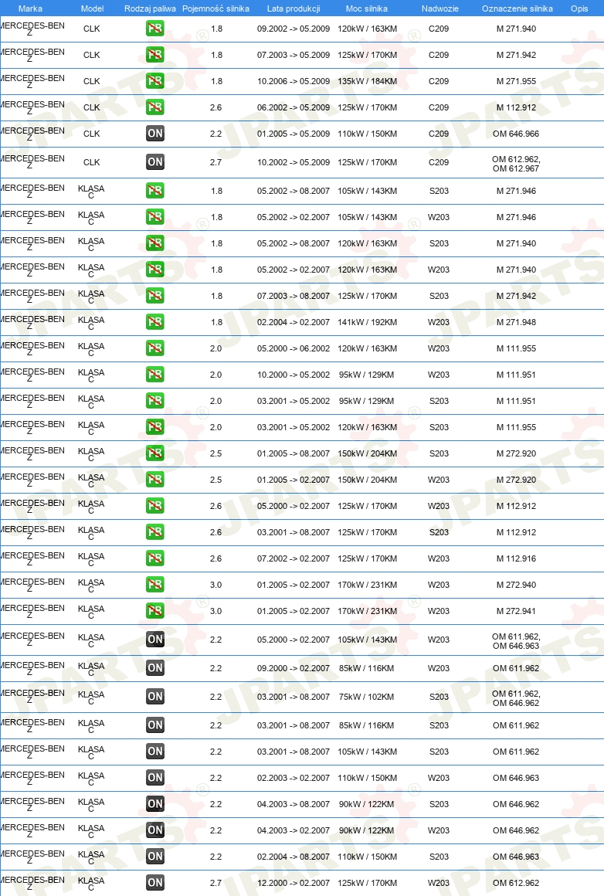Select engine code 'M 271.955'
The height and width of the screenshot is (896, 604).
(x=516, y=81)
